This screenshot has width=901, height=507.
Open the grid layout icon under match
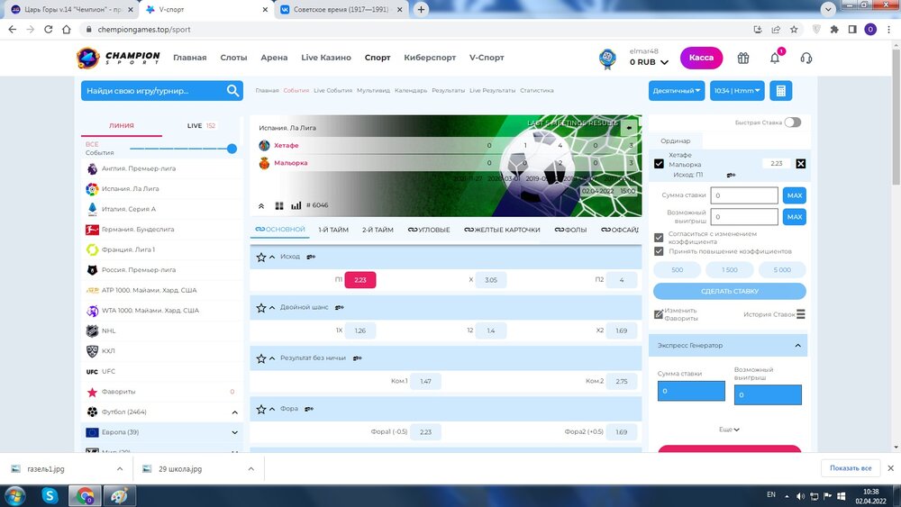(x=279, y=205)
